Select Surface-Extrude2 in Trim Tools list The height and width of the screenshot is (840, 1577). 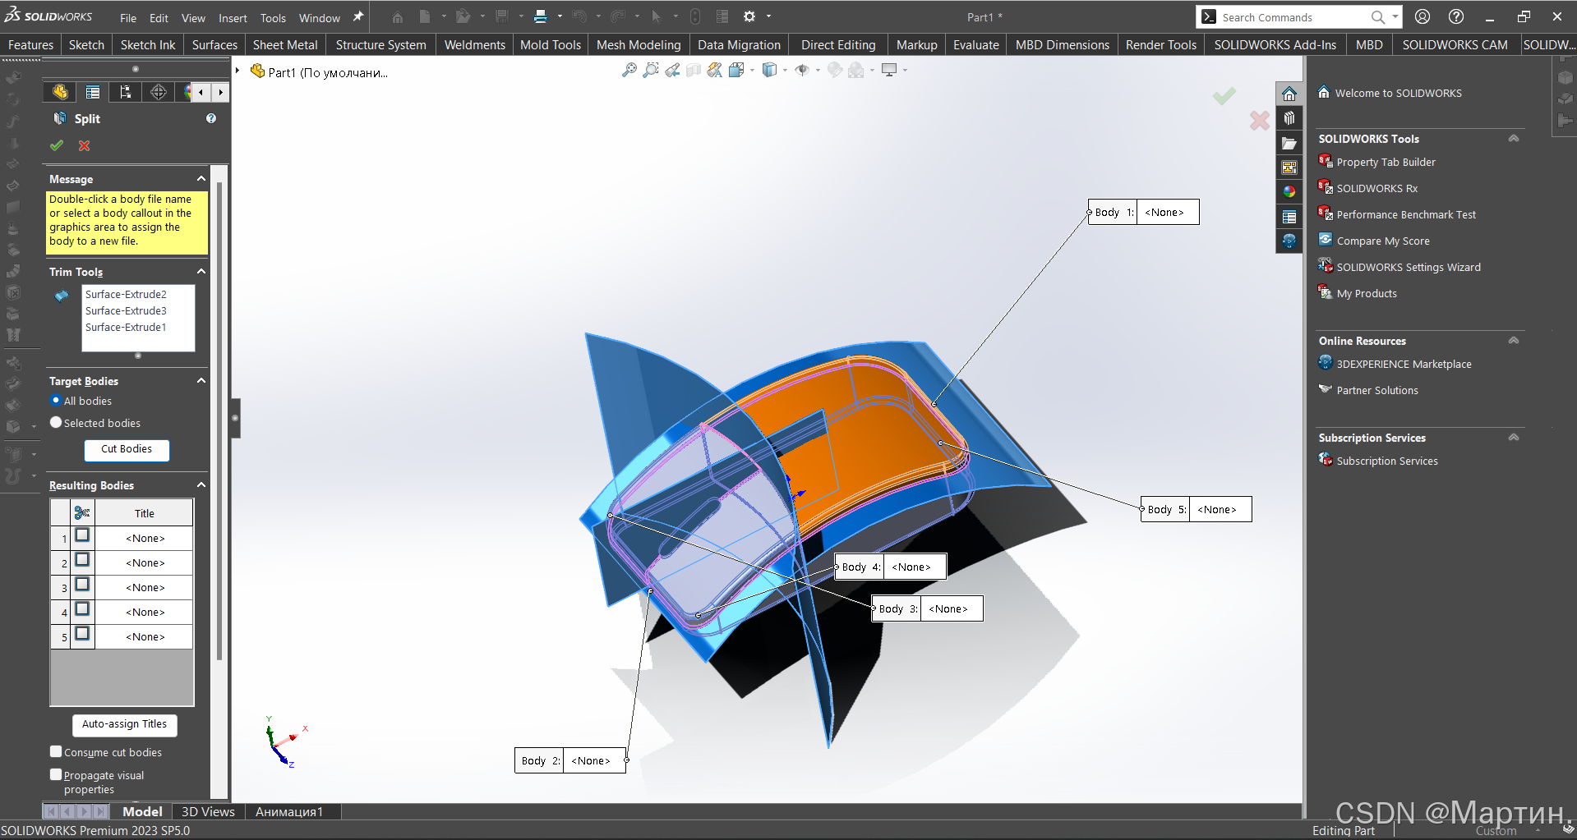[126, 294]
